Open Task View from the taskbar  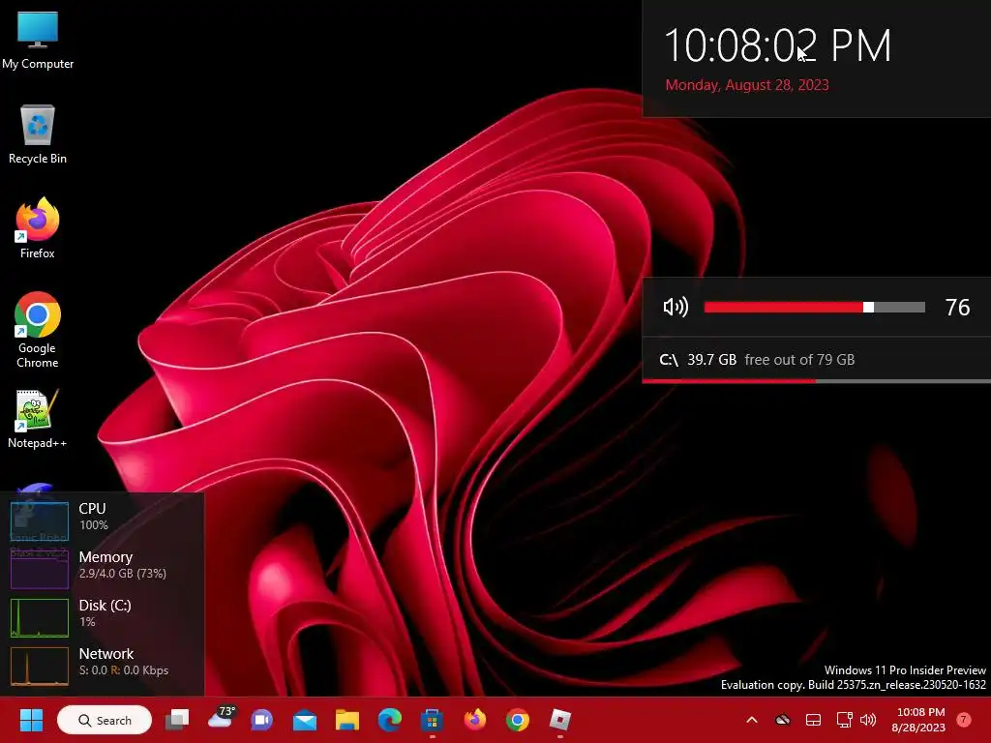178,720
